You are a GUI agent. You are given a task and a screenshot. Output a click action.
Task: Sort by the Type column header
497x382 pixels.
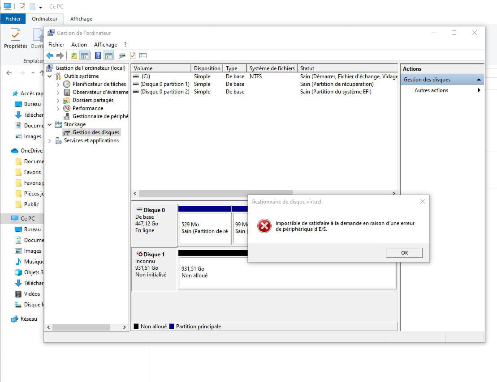(235, 68)
